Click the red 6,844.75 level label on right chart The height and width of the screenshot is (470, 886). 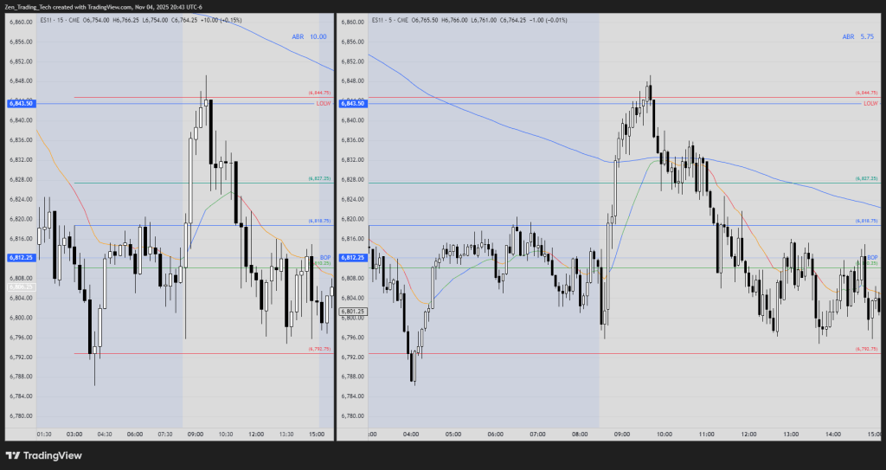[866, 92]
